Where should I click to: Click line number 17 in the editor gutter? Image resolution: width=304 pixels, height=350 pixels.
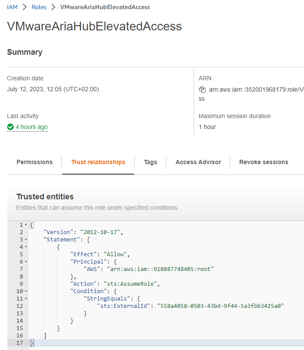20,343
